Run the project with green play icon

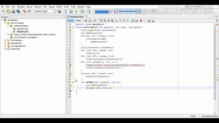click(x=76, y=11)
